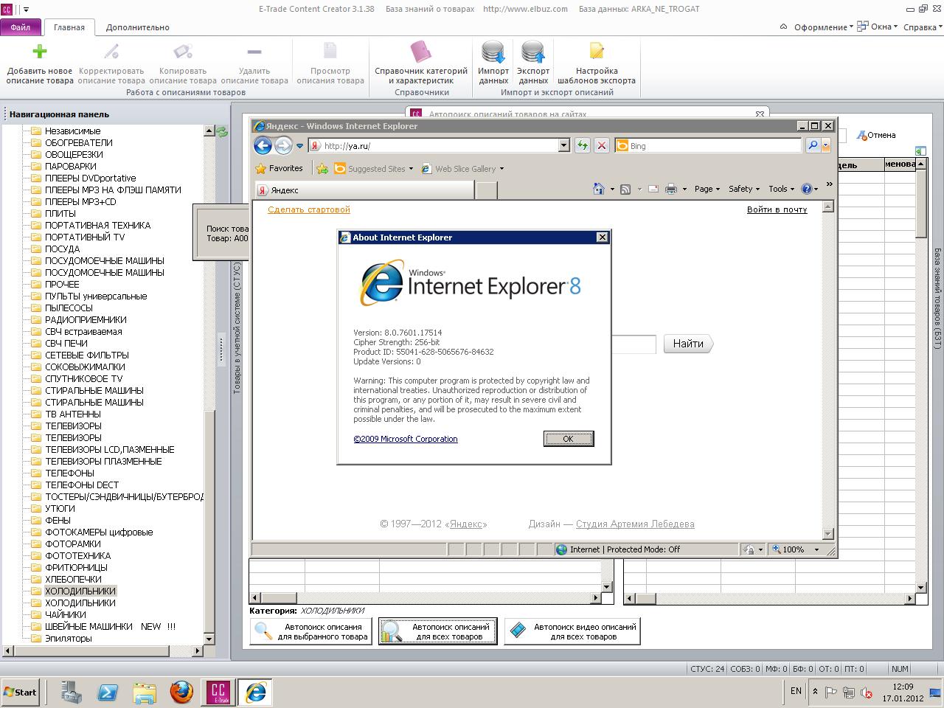Click the Экспорт данных database icon
The width and height of the screenshot is (944, 708).
tap(532, 52)
